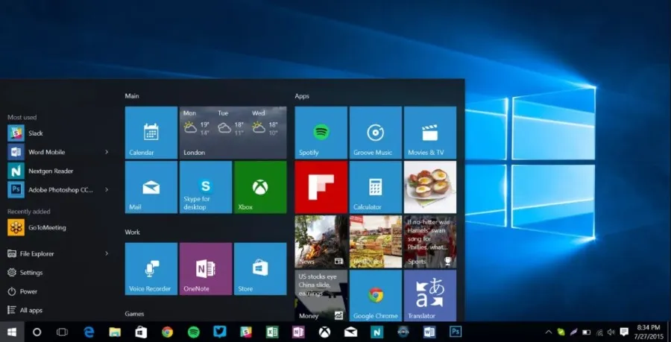Open the File Explorer folder icon on taskbar

(x=115, y=332)
